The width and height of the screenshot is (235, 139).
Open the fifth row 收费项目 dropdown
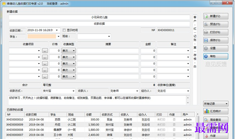coord(39,77)
